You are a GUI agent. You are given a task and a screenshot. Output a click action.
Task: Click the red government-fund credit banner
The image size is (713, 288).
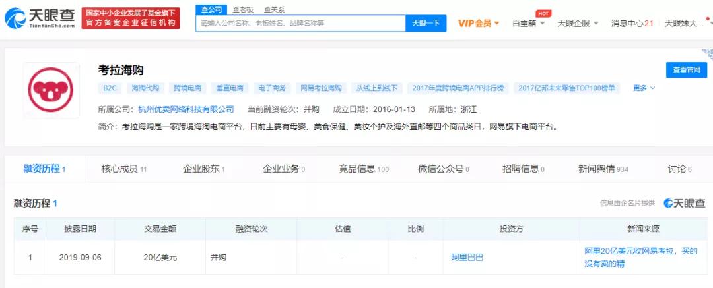[x=131, y=18]
